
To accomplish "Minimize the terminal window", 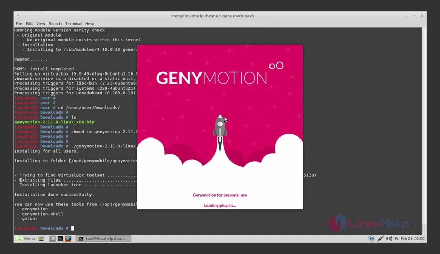I will click(406, 16).
